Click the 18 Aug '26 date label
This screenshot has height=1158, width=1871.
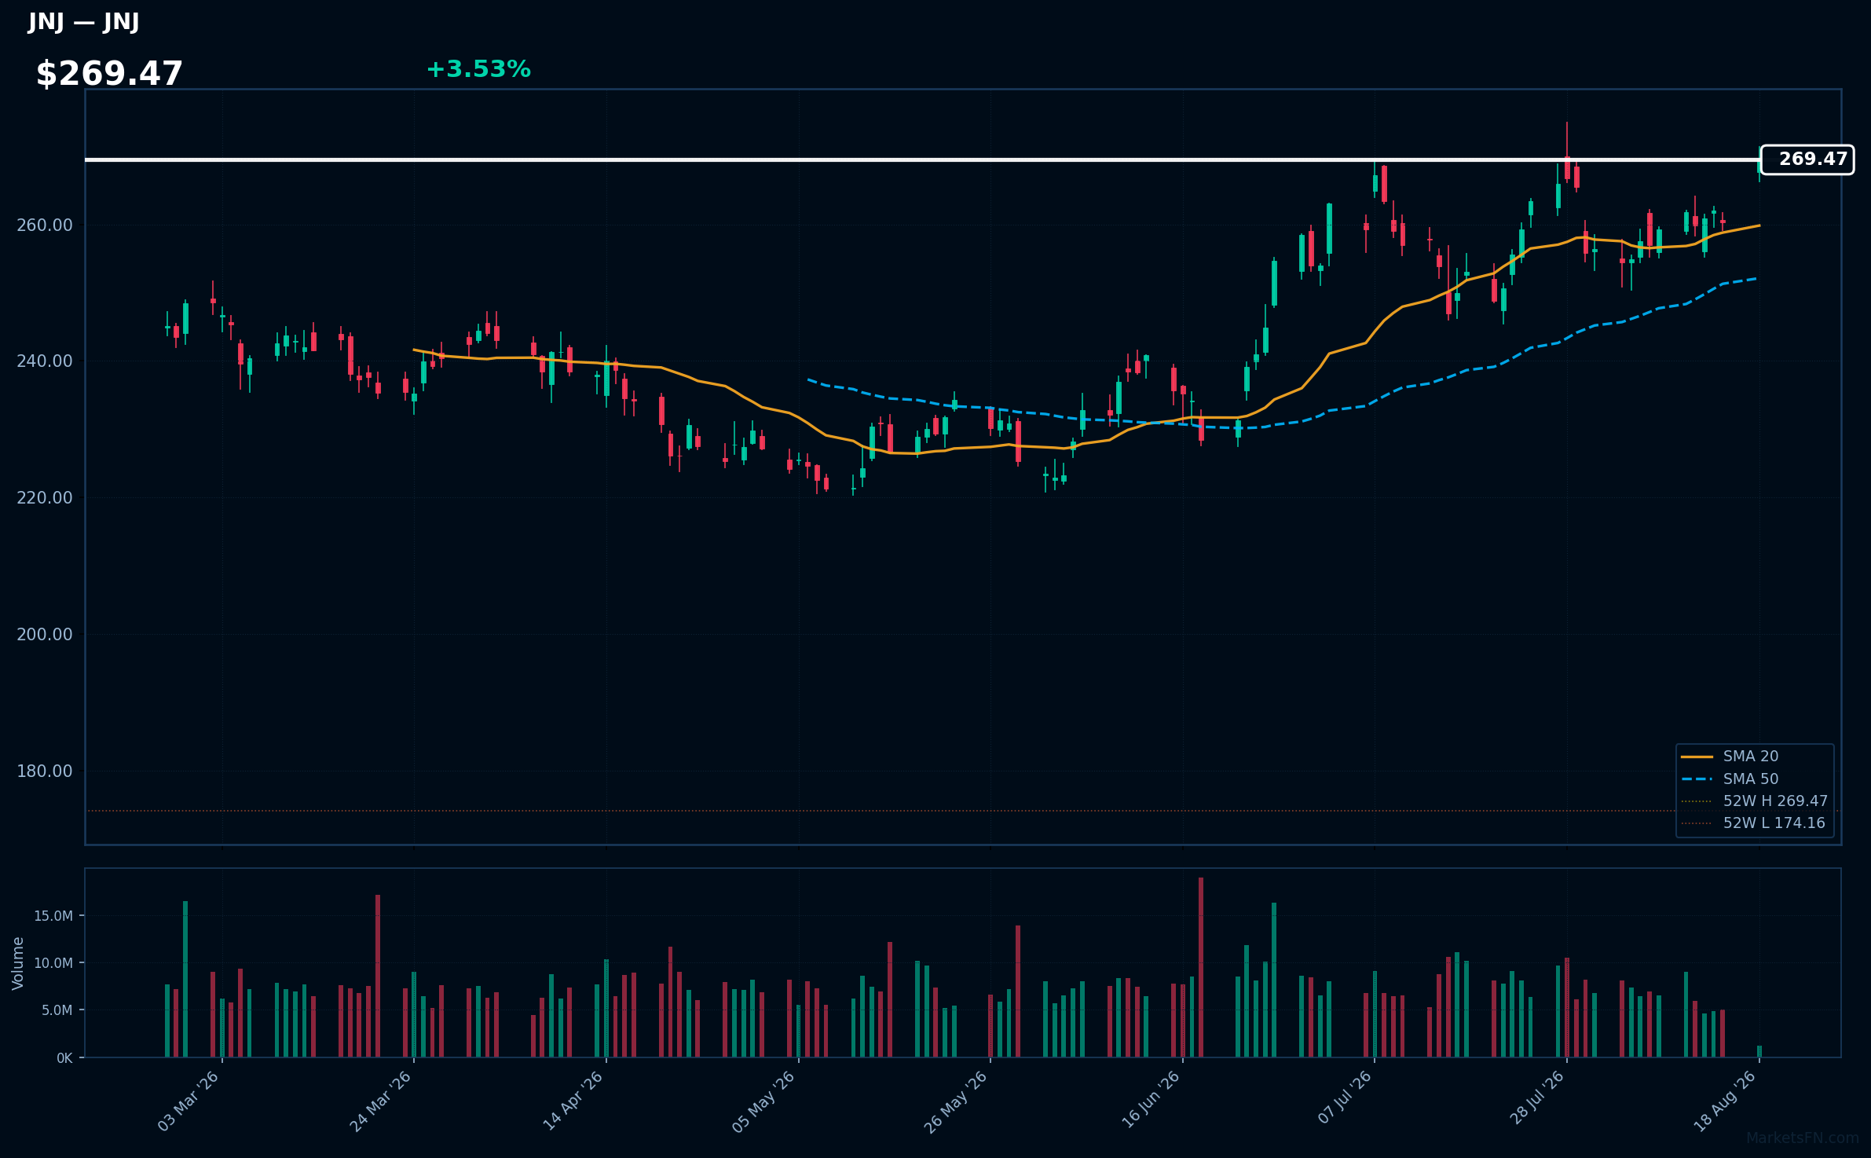point(1726,1101)
